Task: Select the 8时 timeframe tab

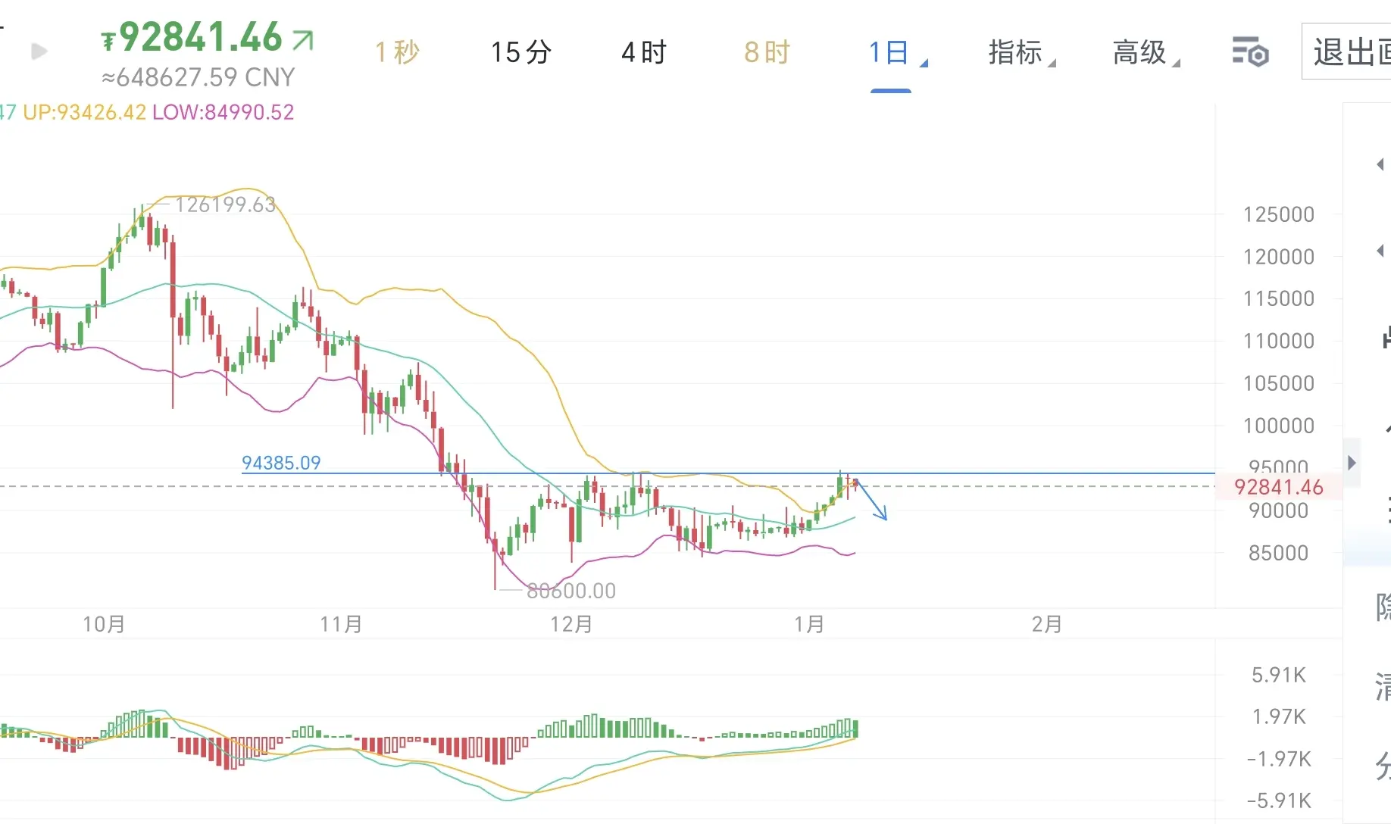Action: click(767, 52)
